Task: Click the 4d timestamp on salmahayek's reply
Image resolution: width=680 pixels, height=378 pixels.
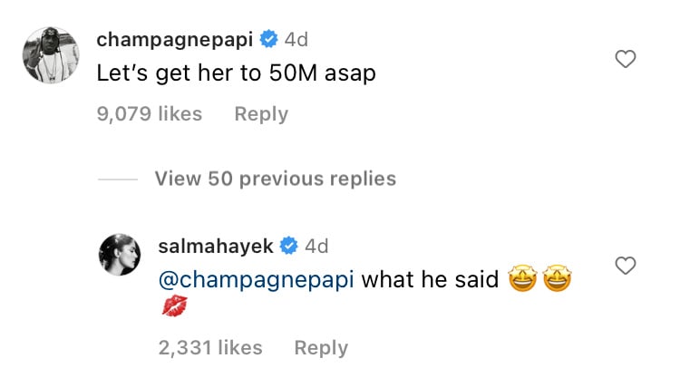Action: [316, 246]
